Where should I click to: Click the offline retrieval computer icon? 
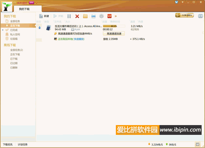pos(56,39)
